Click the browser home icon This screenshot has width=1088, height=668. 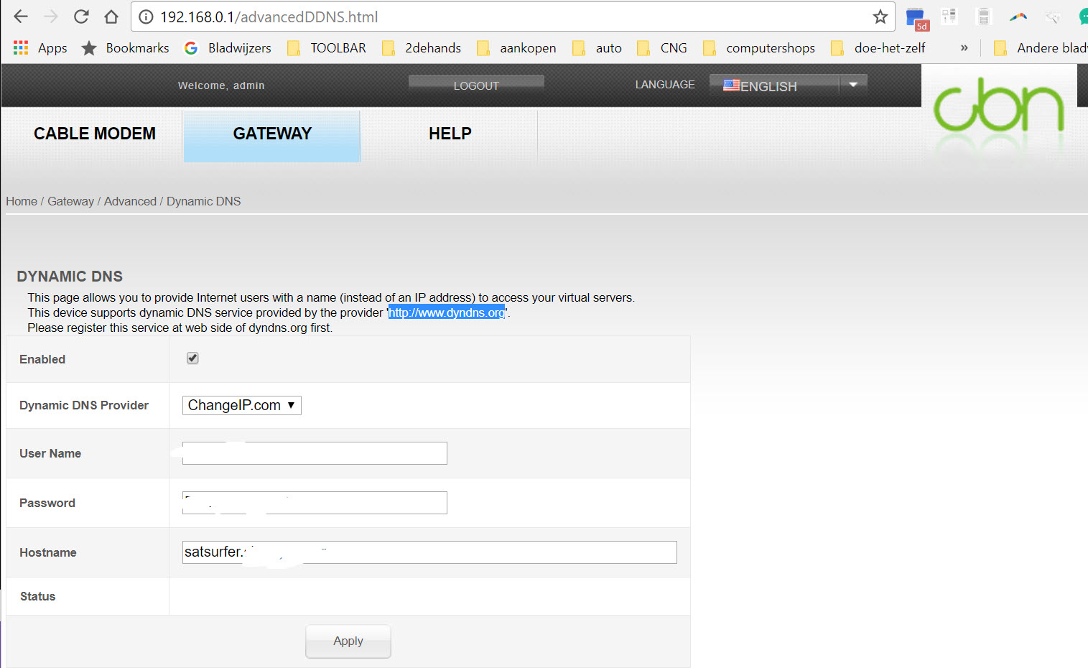click(111, 17)
